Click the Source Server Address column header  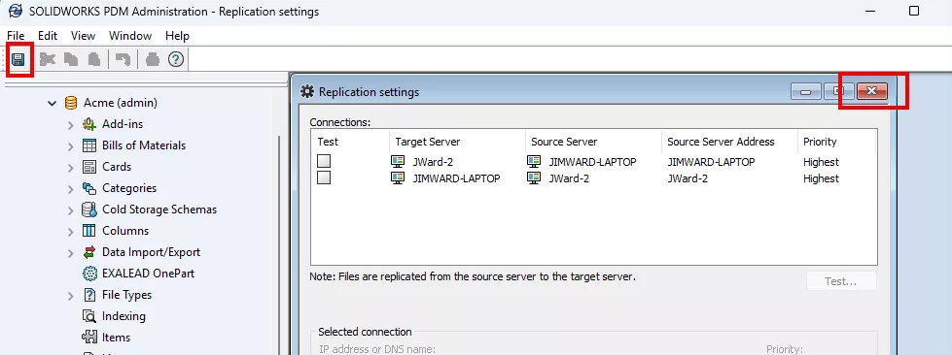point(729,142)
